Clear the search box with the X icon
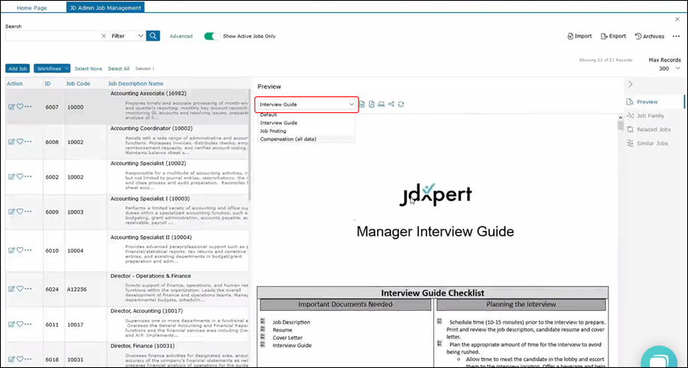This screenshot has height=368, width=688. [x=104, y=36]
